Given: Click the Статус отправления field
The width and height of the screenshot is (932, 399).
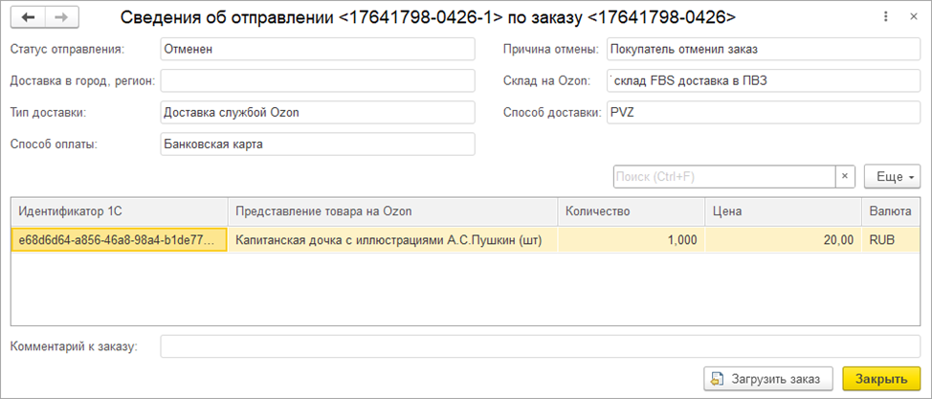Looking at the screenshot, I should (x=318, y=50).
